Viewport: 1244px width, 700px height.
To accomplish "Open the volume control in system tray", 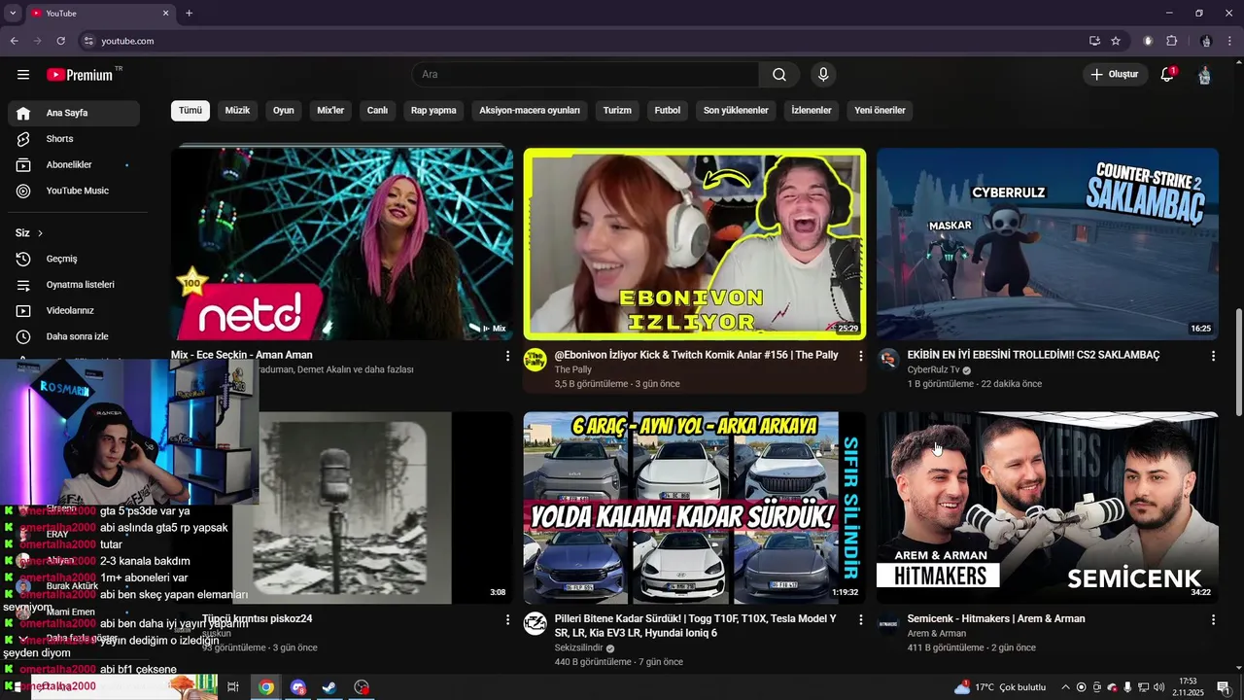I will coord(1159,687).
